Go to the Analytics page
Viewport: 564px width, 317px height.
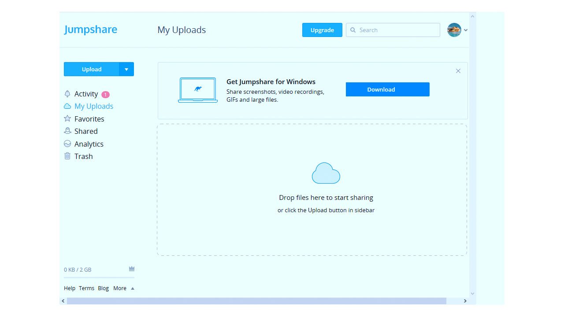click(89, 144)
